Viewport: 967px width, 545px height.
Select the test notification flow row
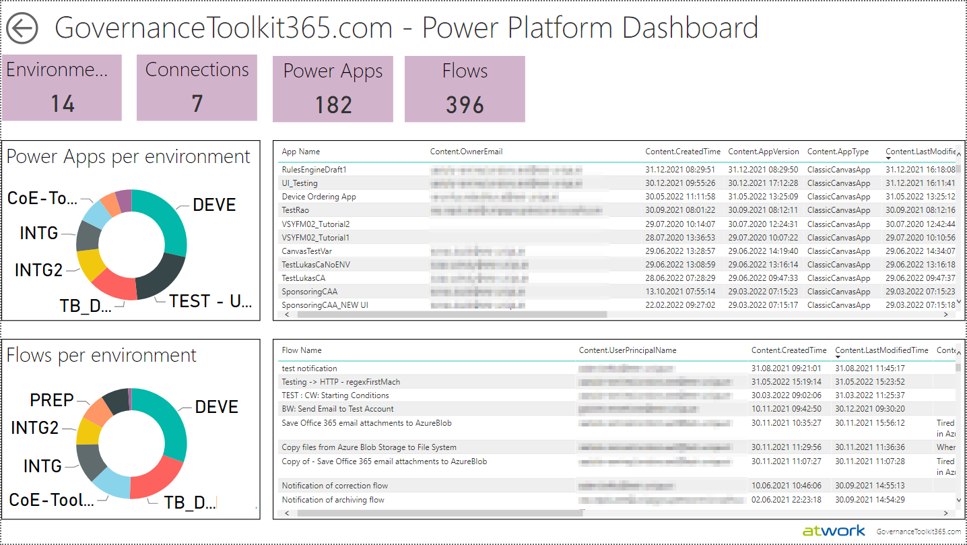point(309,368)
